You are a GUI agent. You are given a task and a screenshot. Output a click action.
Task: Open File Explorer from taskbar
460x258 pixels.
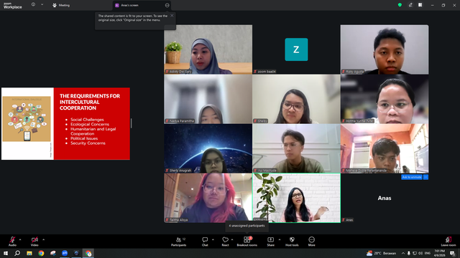tap(29, 253)
